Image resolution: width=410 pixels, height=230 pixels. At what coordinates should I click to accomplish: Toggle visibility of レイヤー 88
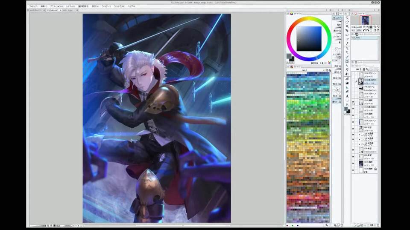tap(353, 109)
